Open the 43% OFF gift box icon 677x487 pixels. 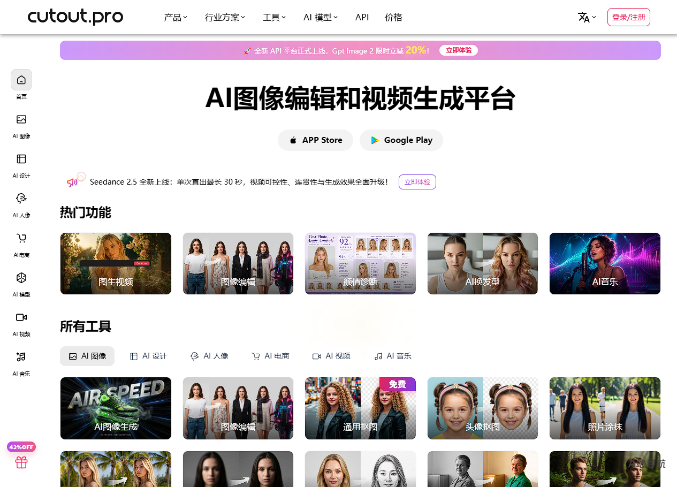(21, 462)
